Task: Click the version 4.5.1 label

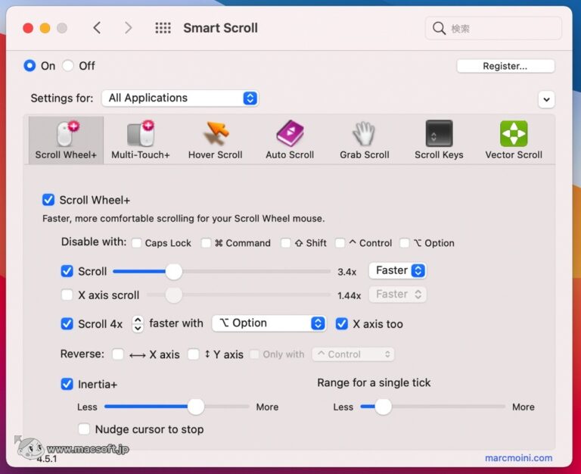Action: pyautogui.click(x=47, y=459)
